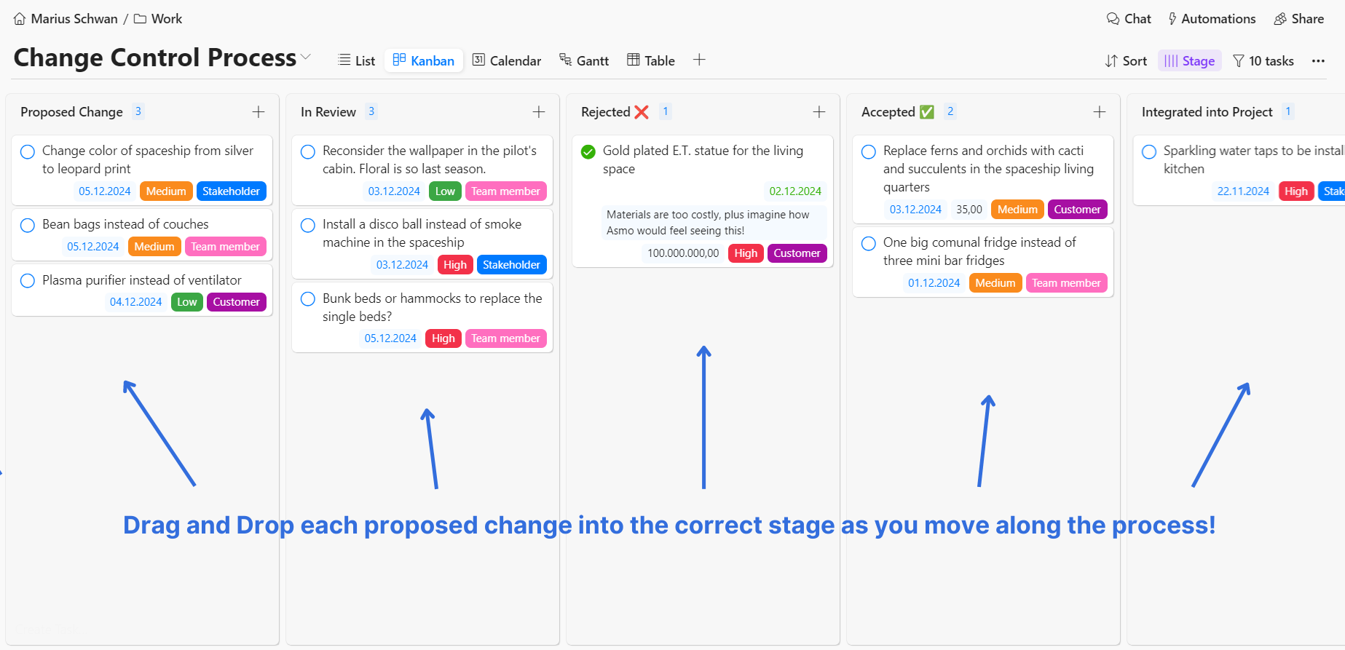Switch to the Gantt view
Screen dimensions: 1345x650
click(x=584, y=61)
